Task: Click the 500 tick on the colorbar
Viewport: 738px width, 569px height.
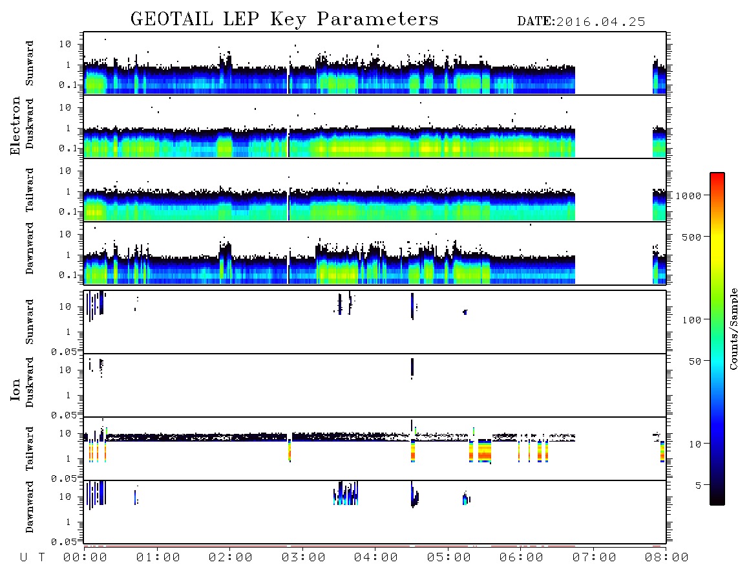Action: pos(691,237)
